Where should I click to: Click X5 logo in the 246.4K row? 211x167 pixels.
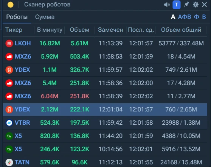click(x=9, y=149)
